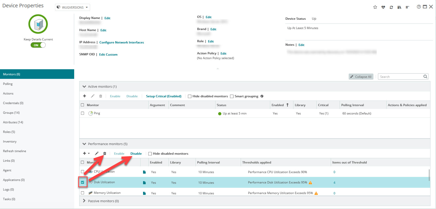Viewport: 436px width, 209px height.
Task: Click the favorite star icon
Action: pyautogui.click(x=375, y=7)
